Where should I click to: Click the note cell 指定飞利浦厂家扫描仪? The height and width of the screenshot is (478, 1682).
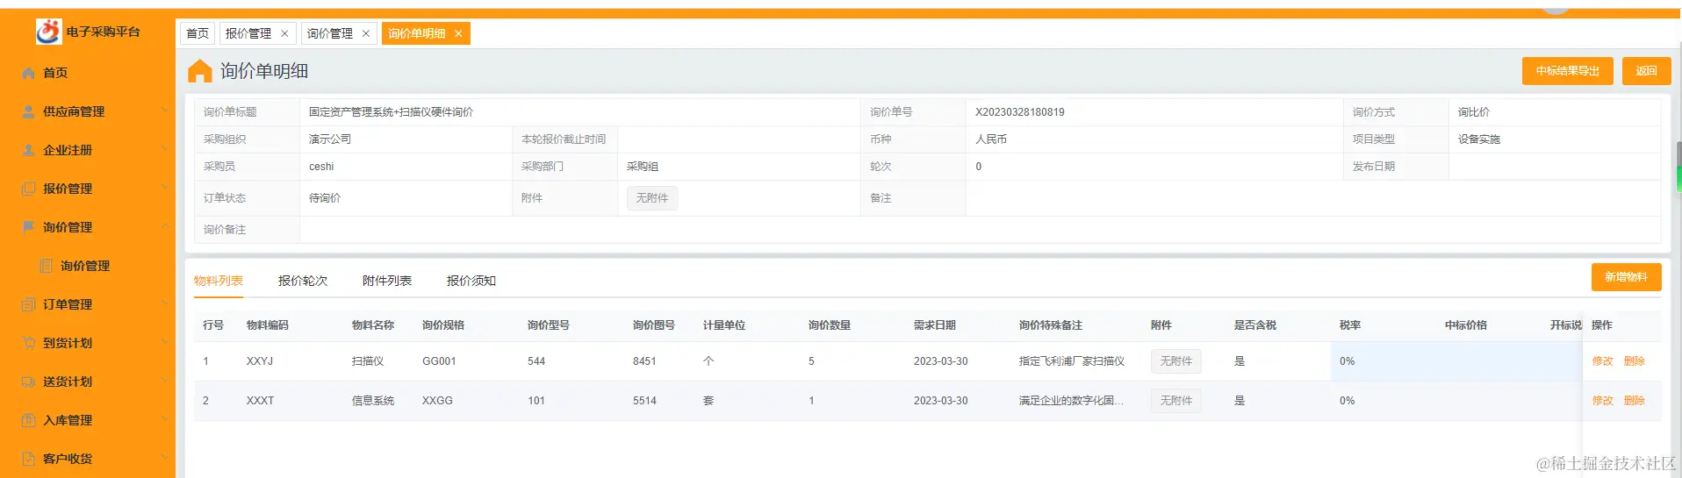(1072, 361)
